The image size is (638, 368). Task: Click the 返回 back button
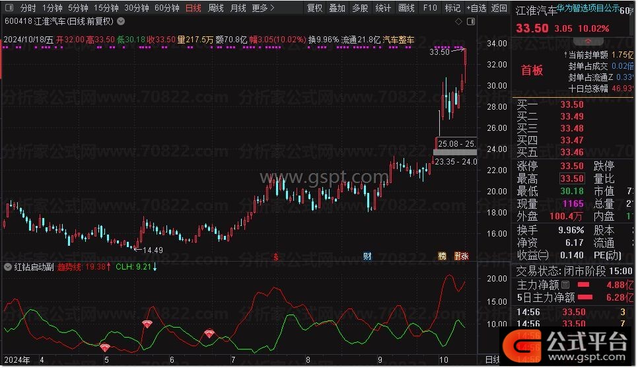click(x=499, y=8)
